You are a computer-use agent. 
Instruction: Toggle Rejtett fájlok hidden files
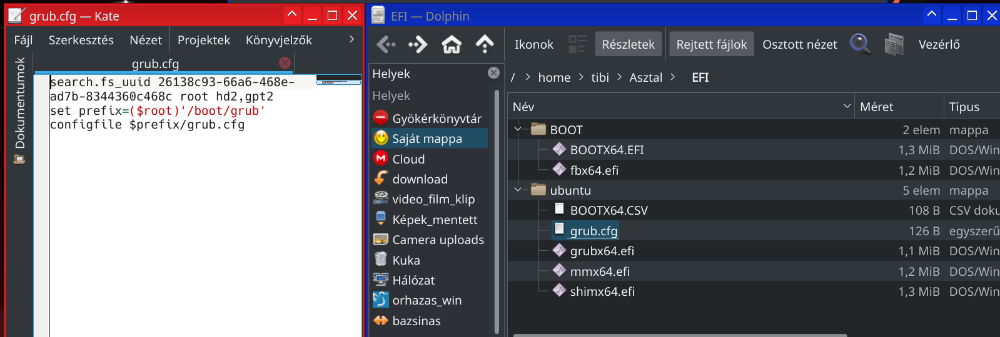pos(711,44)
